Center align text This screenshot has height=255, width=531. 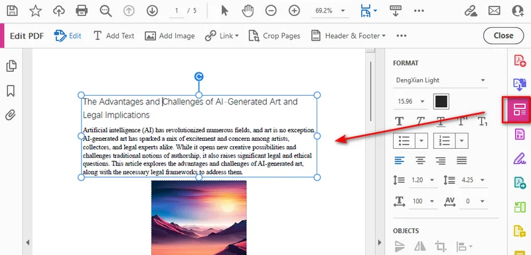pos(420,160)
